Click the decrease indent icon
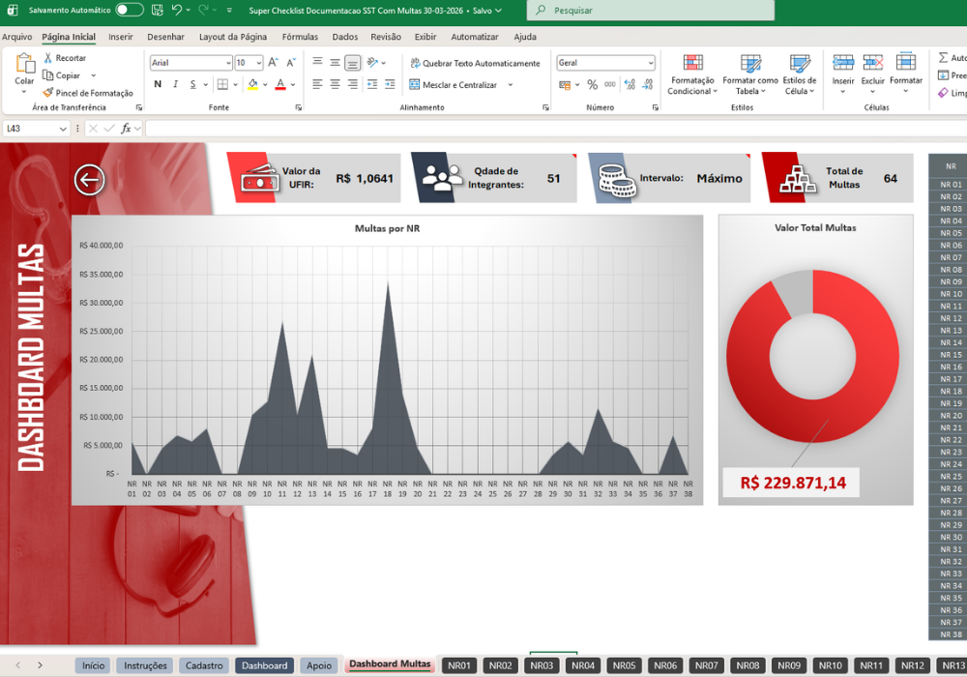 point(372,84)
